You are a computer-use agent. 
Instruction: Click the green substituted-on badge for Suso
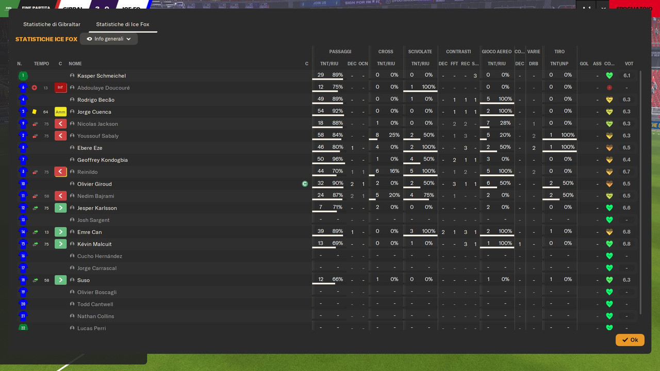click(60, 280)
